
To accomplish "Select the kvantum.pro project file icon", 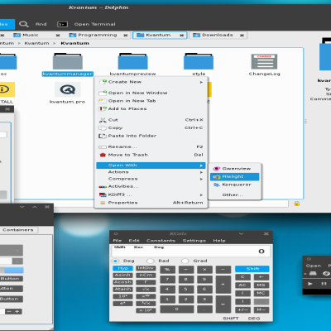I will tap(68, 89).
